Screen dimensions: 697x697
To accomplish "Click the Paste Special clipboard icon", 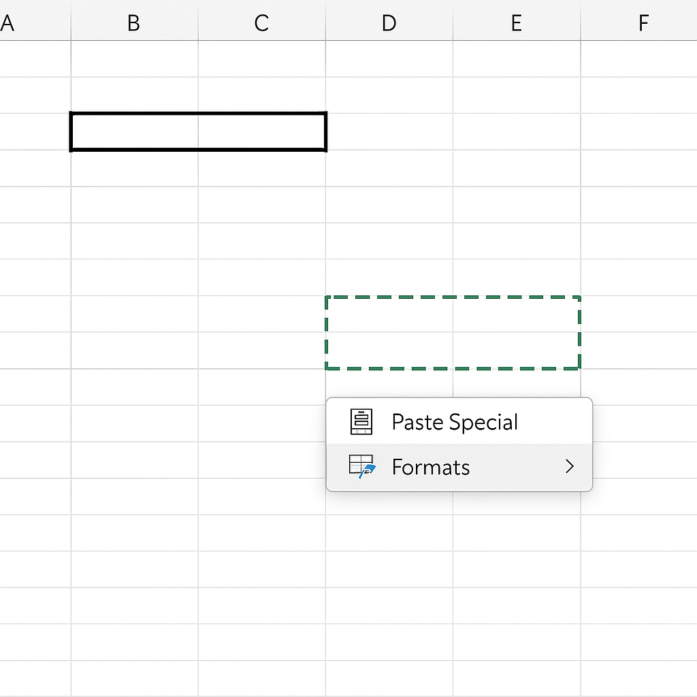I will coord(361,422).
